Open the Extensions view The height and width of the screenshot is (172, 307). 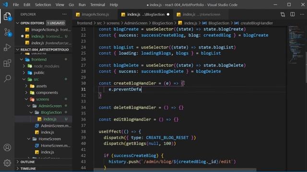(7, 63)
